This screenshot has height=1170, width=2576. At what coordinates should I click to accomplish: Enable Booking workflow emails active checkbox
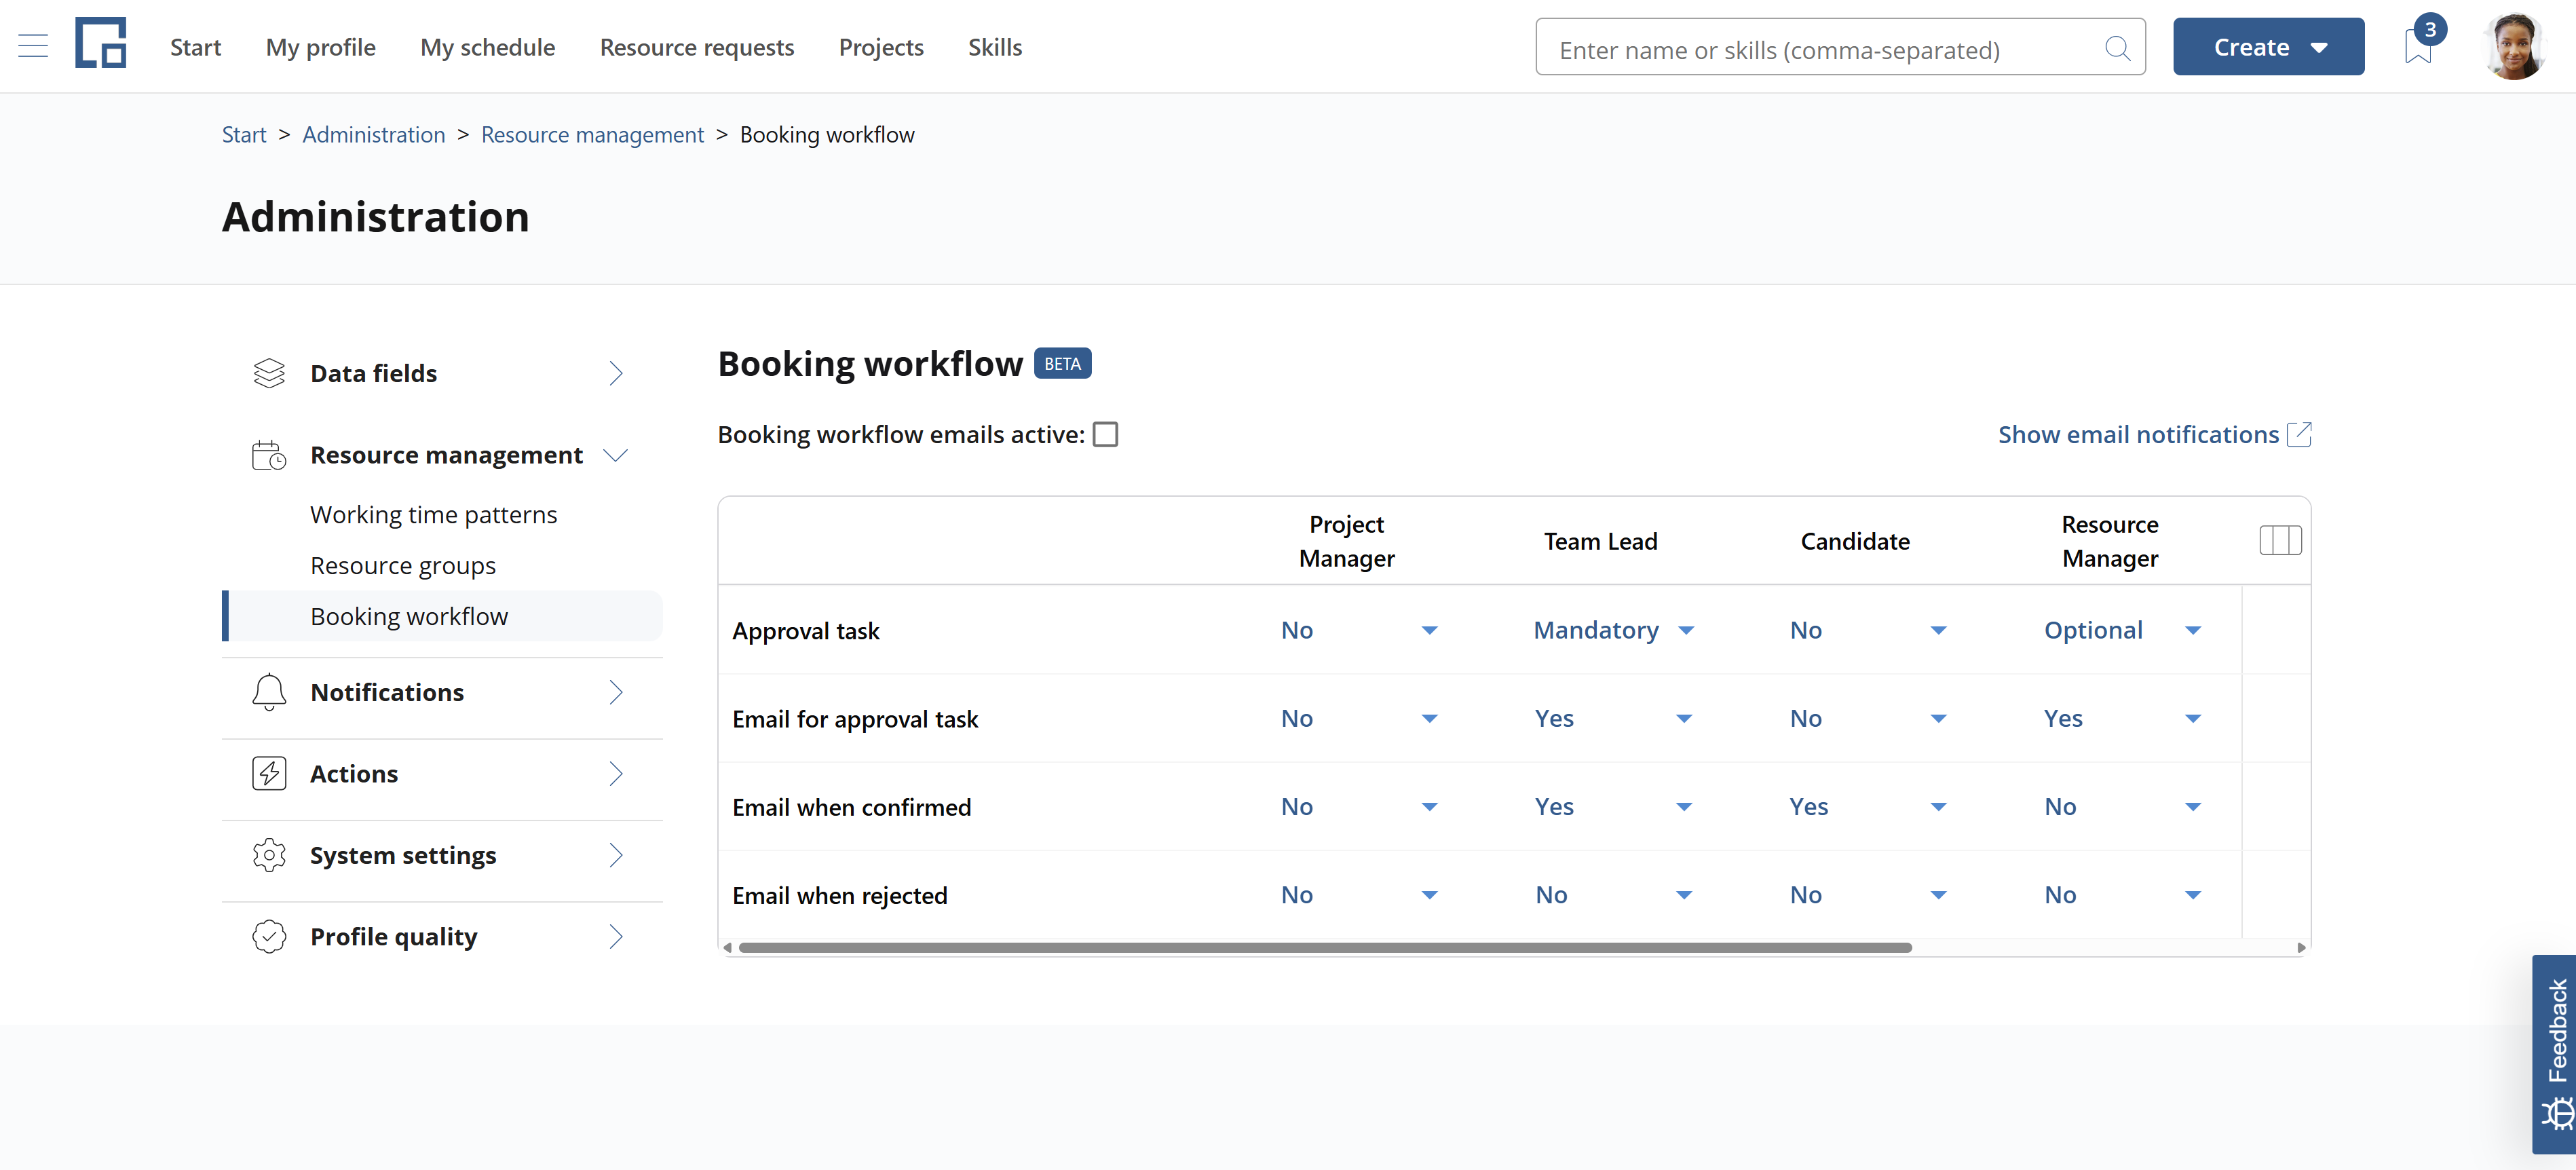click(1105, 435)
